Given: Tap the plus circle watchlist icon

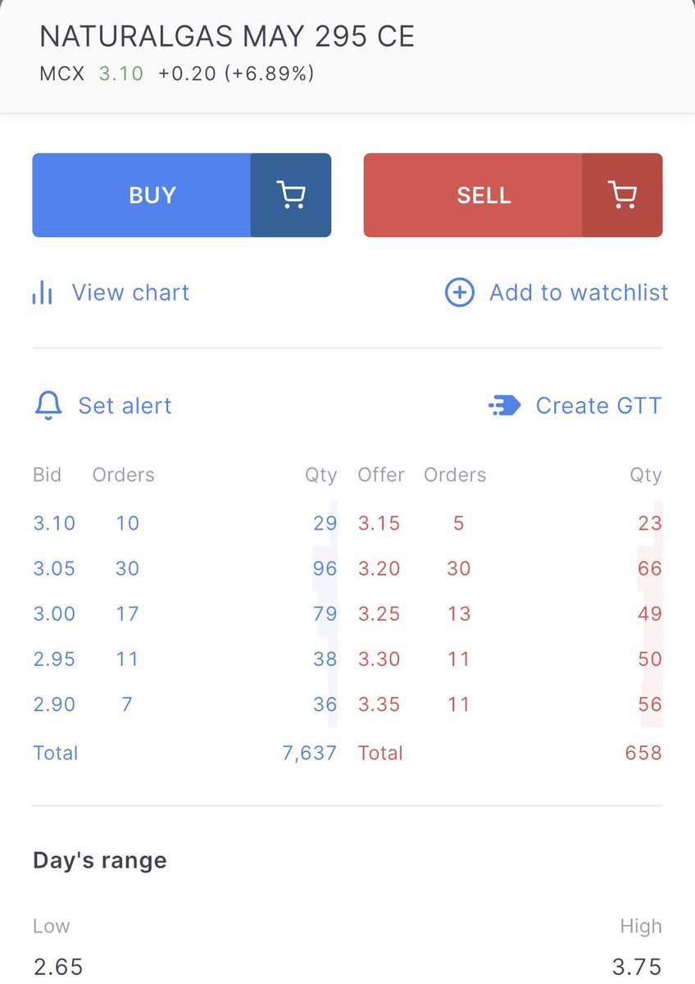Looking at the screenshot, I should [459, 292].
